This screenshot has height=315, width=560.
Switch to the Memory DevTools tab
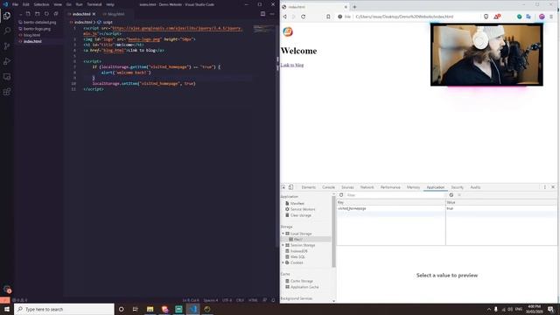(x=413, y=187)
